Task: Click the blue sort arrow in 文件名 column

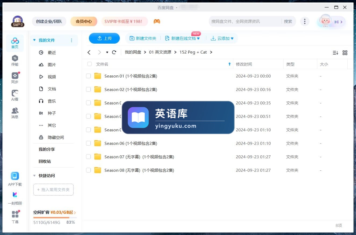Action: (229, 64)
